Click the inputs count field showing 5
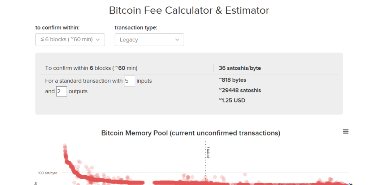 129,81
